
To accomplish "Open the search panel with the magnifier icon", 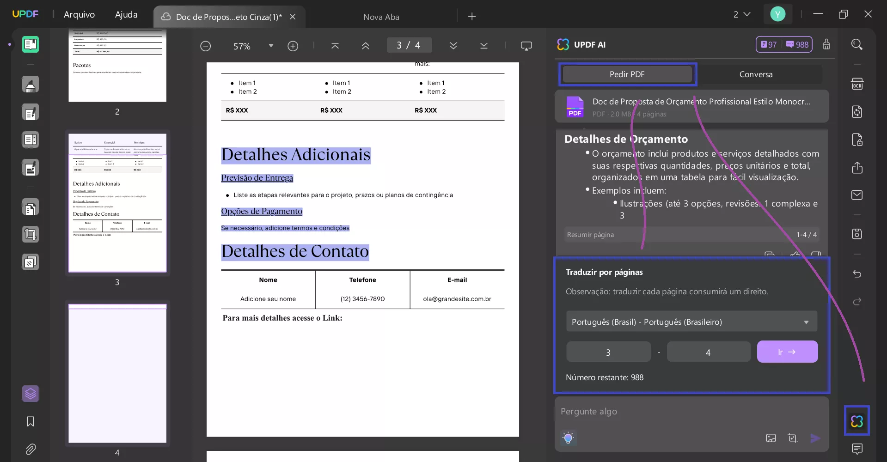I will tap(857, 44).
